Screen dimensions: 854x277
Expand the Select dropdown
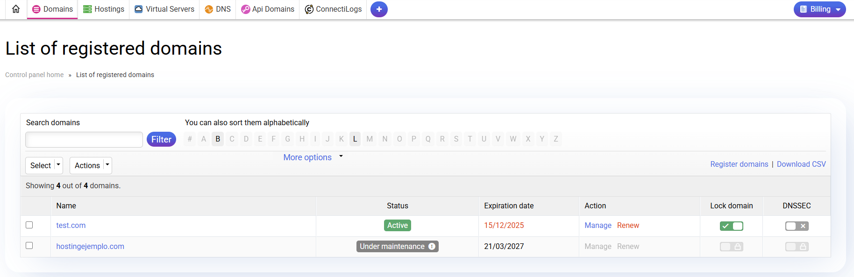click(x=44, y=165)
